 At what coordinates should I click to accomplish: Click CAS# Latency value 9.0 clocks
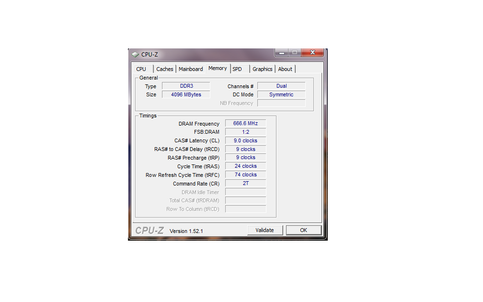tap(245, 140)
